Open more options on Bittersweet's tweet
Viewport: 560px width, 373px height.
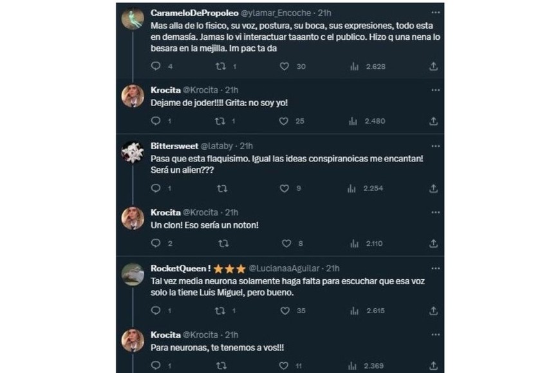[x=434, y=145]
